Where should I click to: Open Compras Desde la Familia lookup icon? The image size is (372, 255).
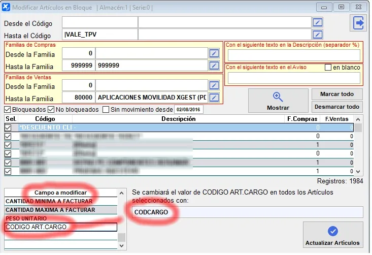[214, 53]
